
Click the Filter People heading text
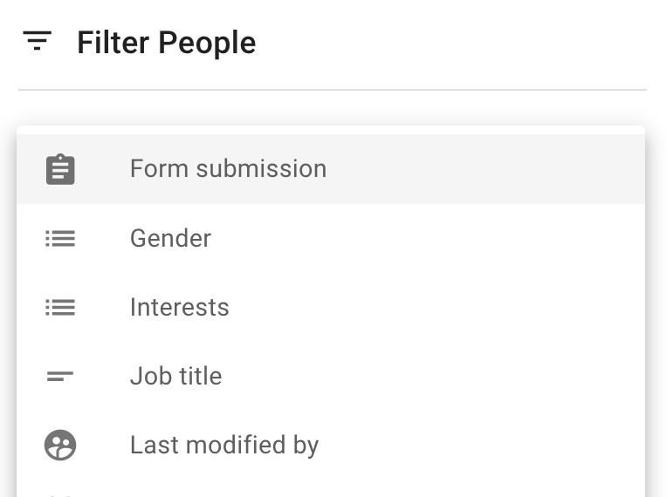(x=166, y=43)
